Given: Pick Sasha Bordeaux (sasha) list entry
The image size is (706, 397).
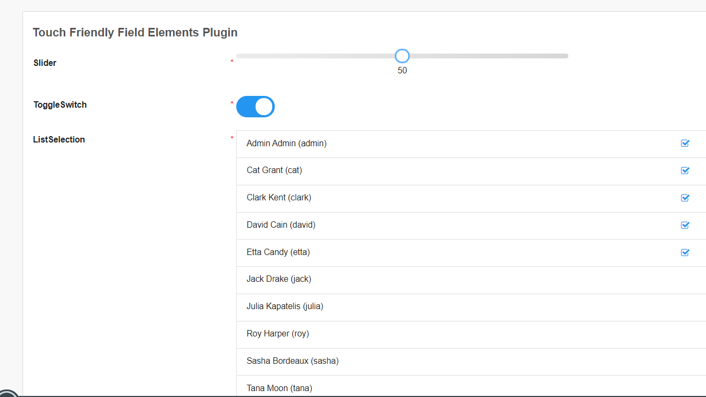Looking at the screenshot, I should coord(292,361).
